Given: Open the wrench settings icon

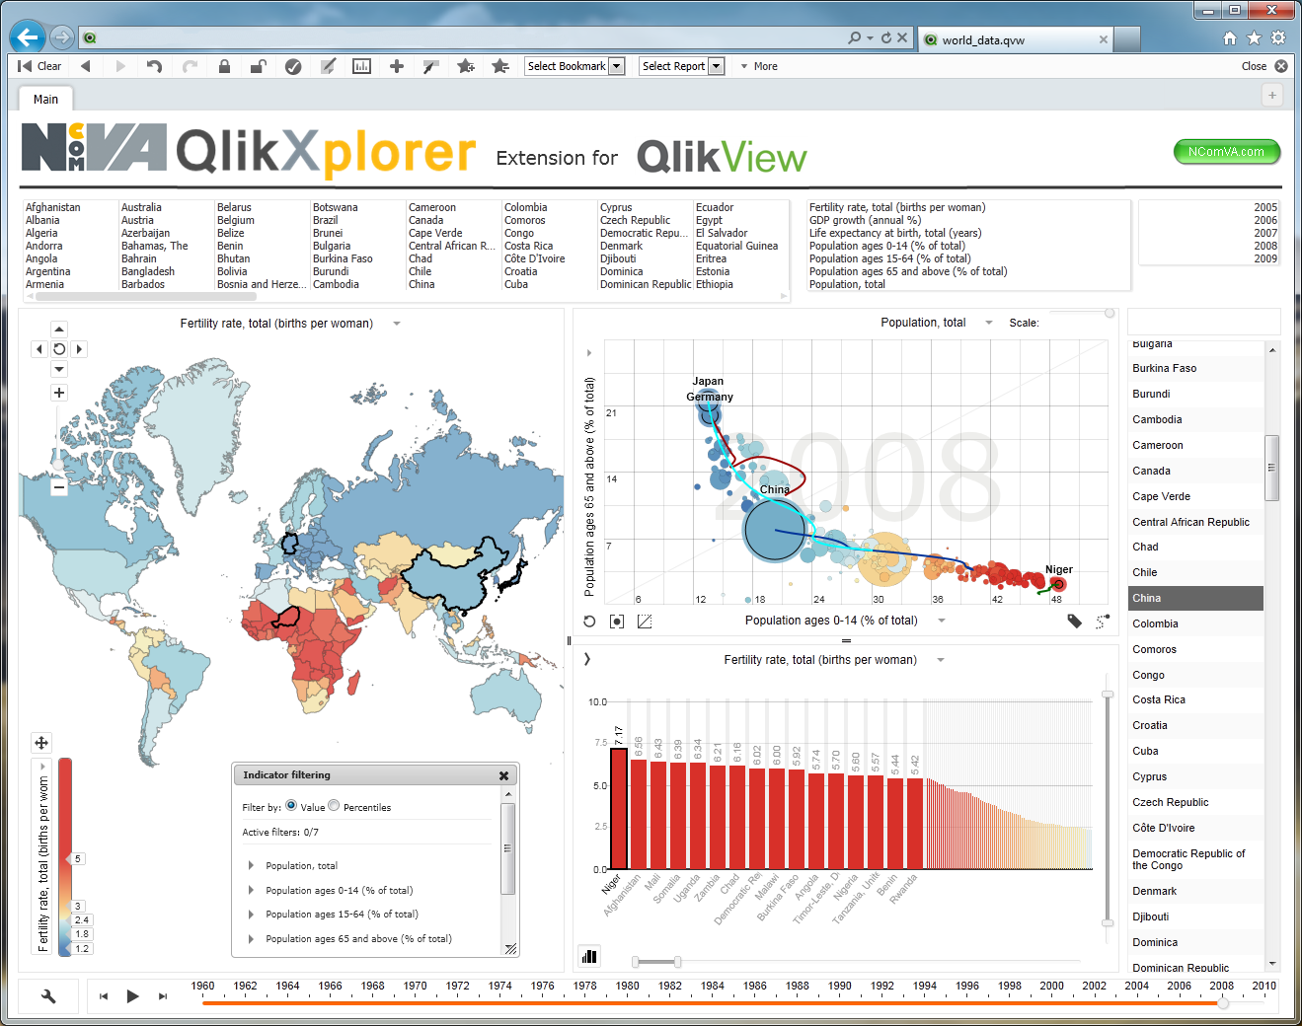Looking at the screenshot, I should pyautogui.click(x=48, y=996).
